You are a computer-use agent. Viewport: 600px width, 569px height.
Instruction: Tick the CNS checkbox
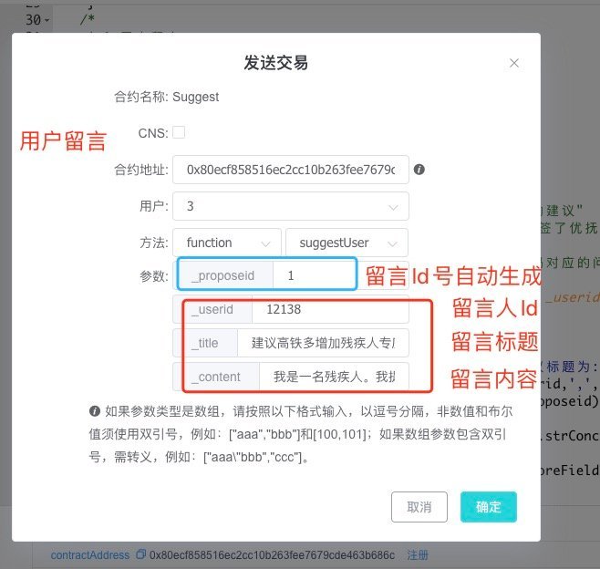point(179,132)
